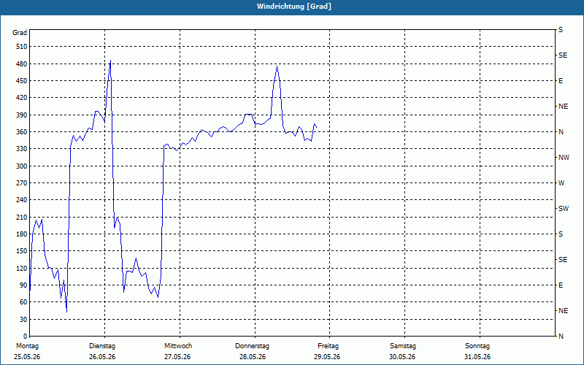The width and height of the screenshot is (584, 365).
Task: Select the 270 value on the left axis
Action: click(22, 183)
